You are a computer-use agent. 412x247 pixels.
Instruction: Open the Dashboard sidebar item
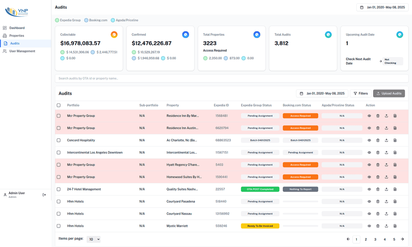26,28
